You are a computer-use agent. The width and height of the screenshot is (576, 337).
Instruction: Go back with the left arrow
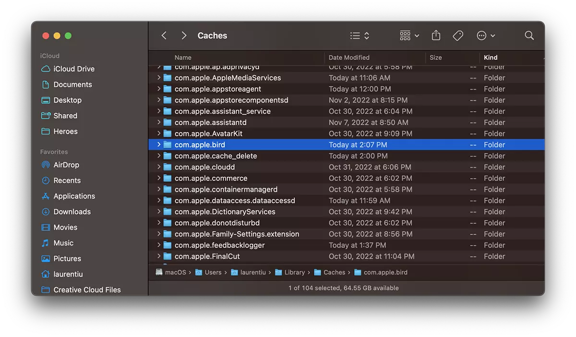[164, 36]
